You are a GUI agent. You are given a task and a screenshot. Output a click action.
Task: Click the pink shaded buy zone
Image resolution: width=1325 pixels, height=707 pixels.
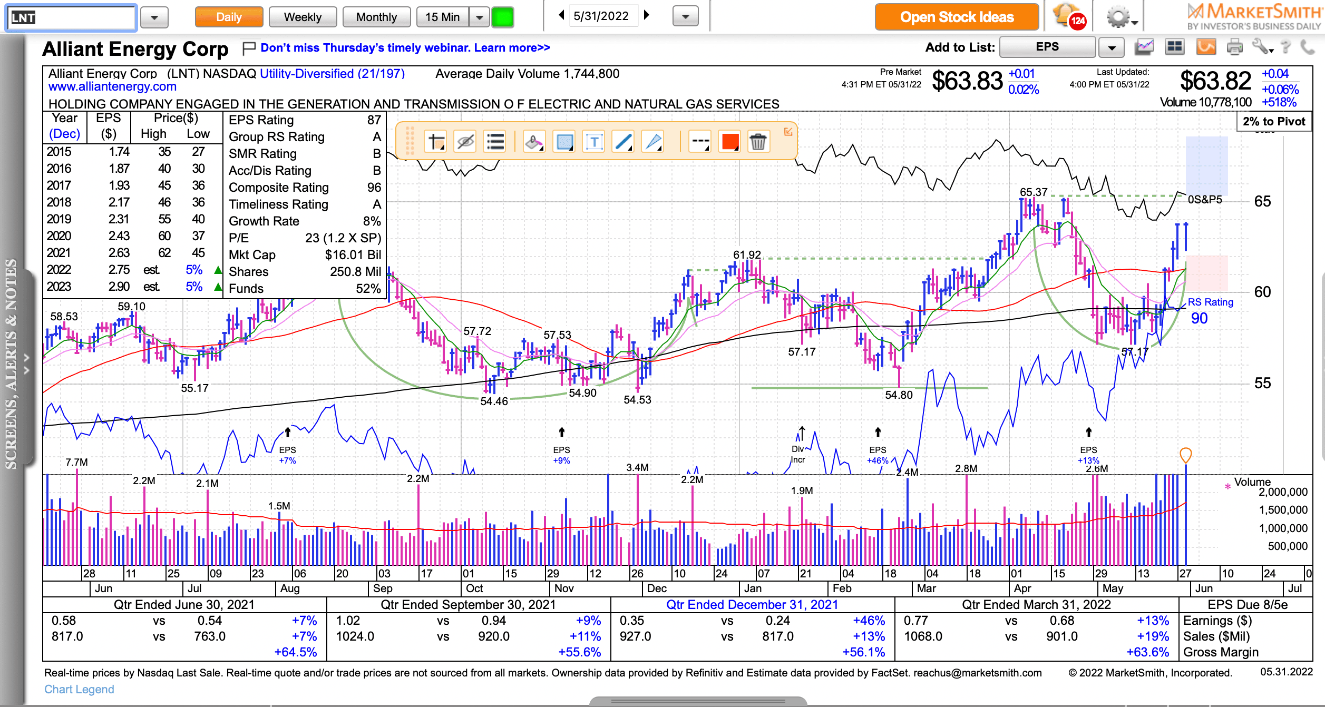tap(1206, 273)
